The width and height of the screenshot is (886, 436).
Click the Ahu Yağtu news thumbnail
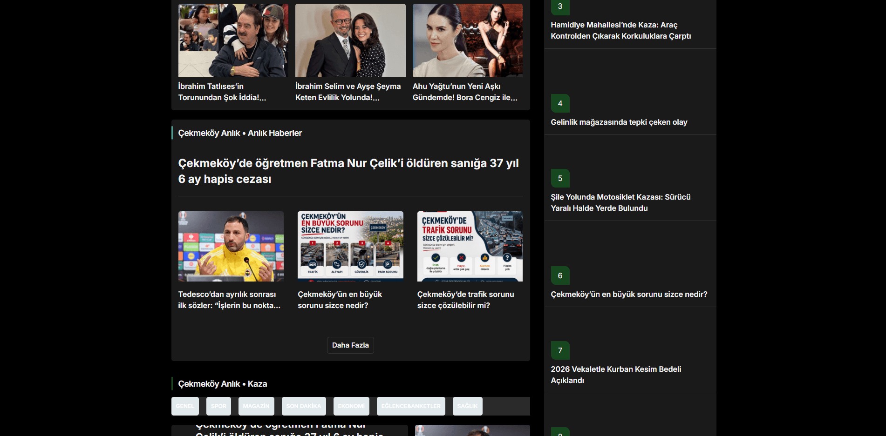coord(468,40)
